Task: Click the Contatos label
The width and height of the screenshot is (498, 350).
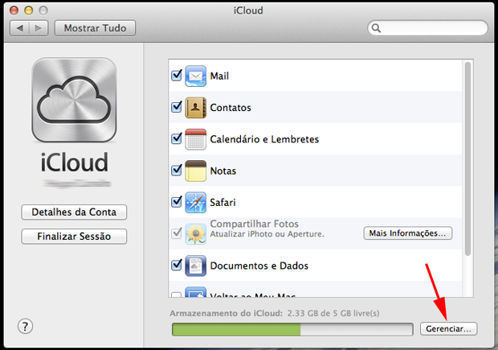Action: tap(231, 108)
